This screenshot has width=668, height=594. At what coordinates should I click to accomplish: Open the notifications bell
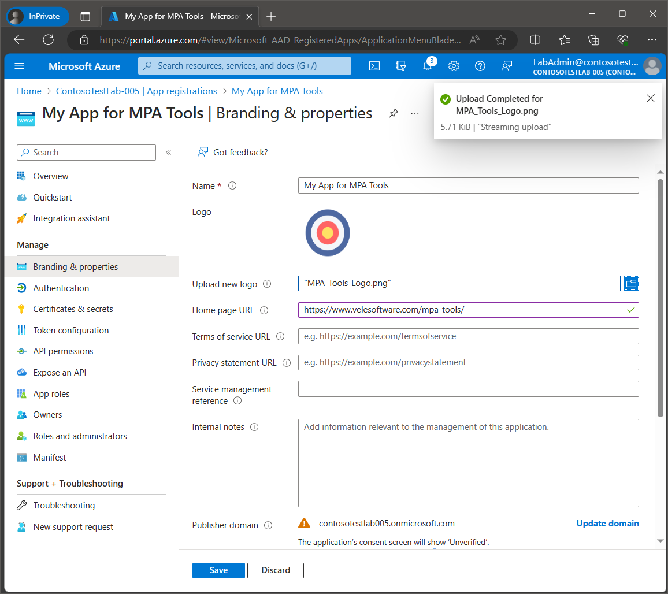(428, 66)
